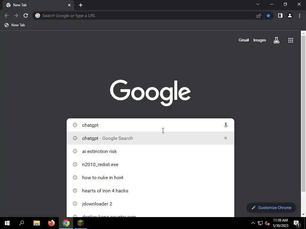Click the clock icon beside jdownloader 2
Screen dimensions: 306x229
(75, 203)
